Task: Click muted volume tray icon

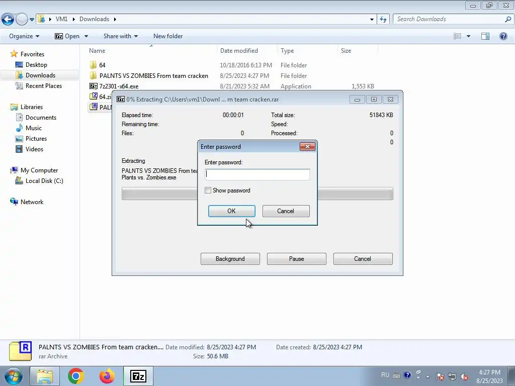Action: coord(464,376)
